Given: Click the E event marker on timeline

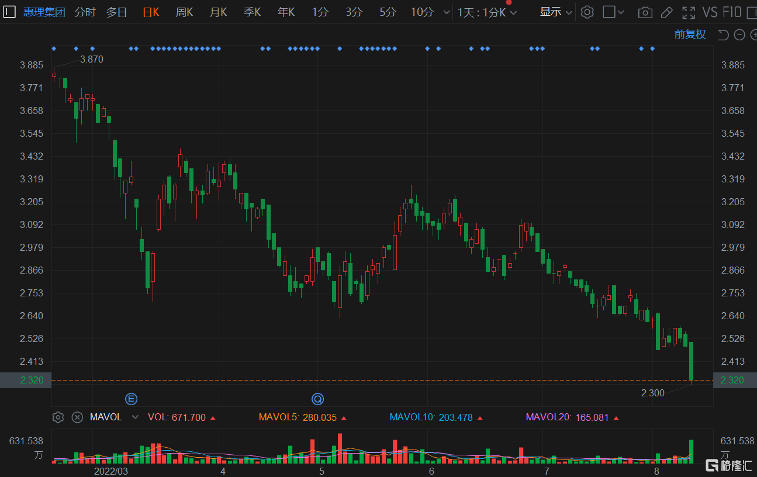Looking at the screenshot, I should tap(132, 399).
